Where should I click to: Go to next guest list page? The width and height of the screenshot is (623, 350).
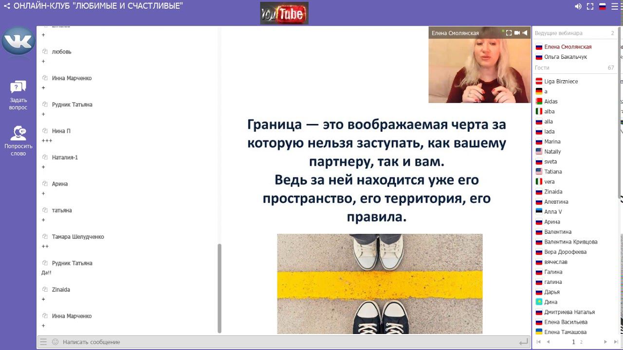(605, 342)
